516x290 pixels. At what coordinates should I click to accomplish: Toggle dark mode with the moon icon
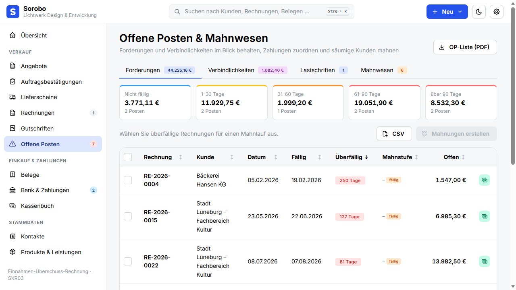tap(479, 12)
